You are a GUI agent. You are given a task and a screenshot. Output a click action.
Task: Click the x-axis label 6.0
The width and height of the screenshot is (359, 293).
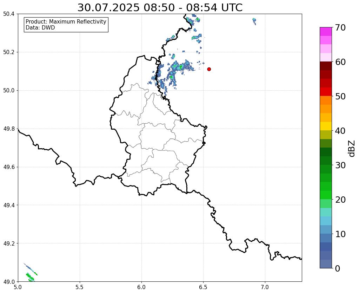click(141, 287)
